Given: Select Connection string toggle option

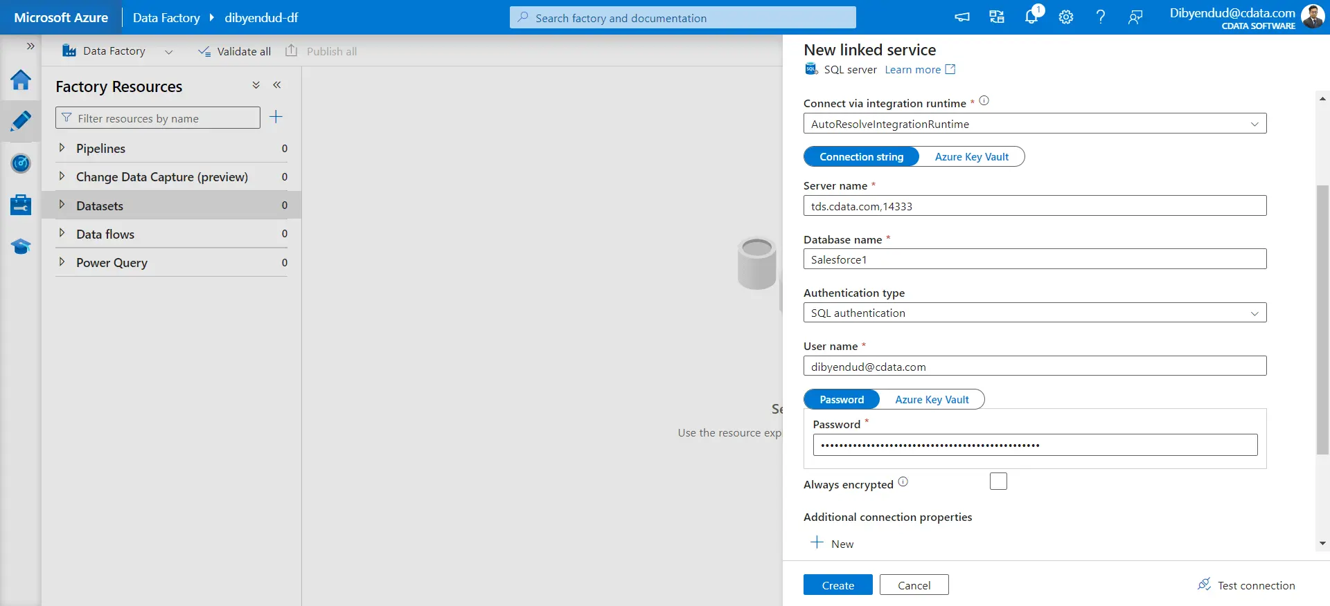Looking at the screenshot, I should pyautogui.click(x=862, y=157).
